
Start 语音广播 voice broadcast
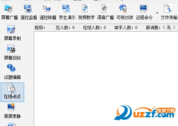[x=105, y=12]
